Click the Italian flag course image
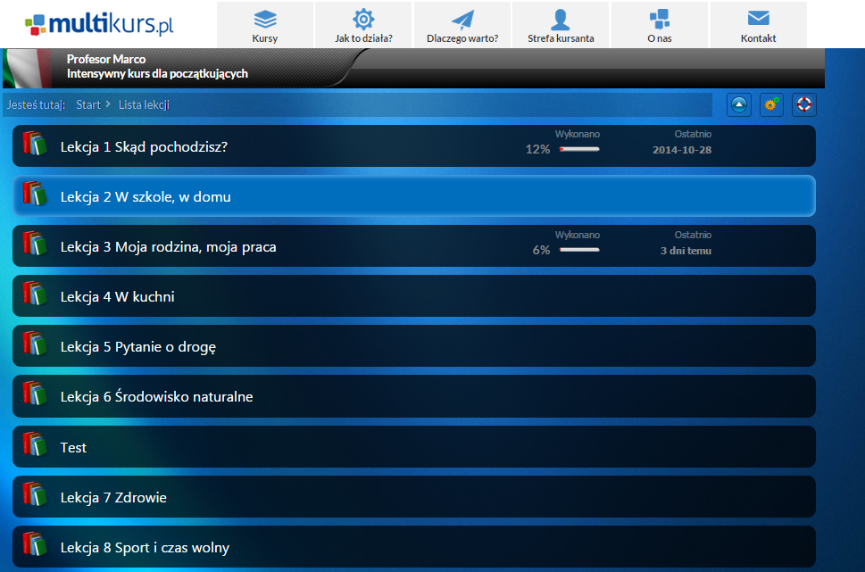The width and height of the screenshot is (865, 572). tap(29, 68)
